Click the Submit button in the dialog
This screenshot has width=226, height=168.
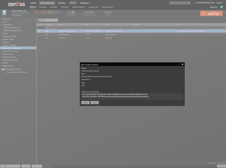click(85, 102)
